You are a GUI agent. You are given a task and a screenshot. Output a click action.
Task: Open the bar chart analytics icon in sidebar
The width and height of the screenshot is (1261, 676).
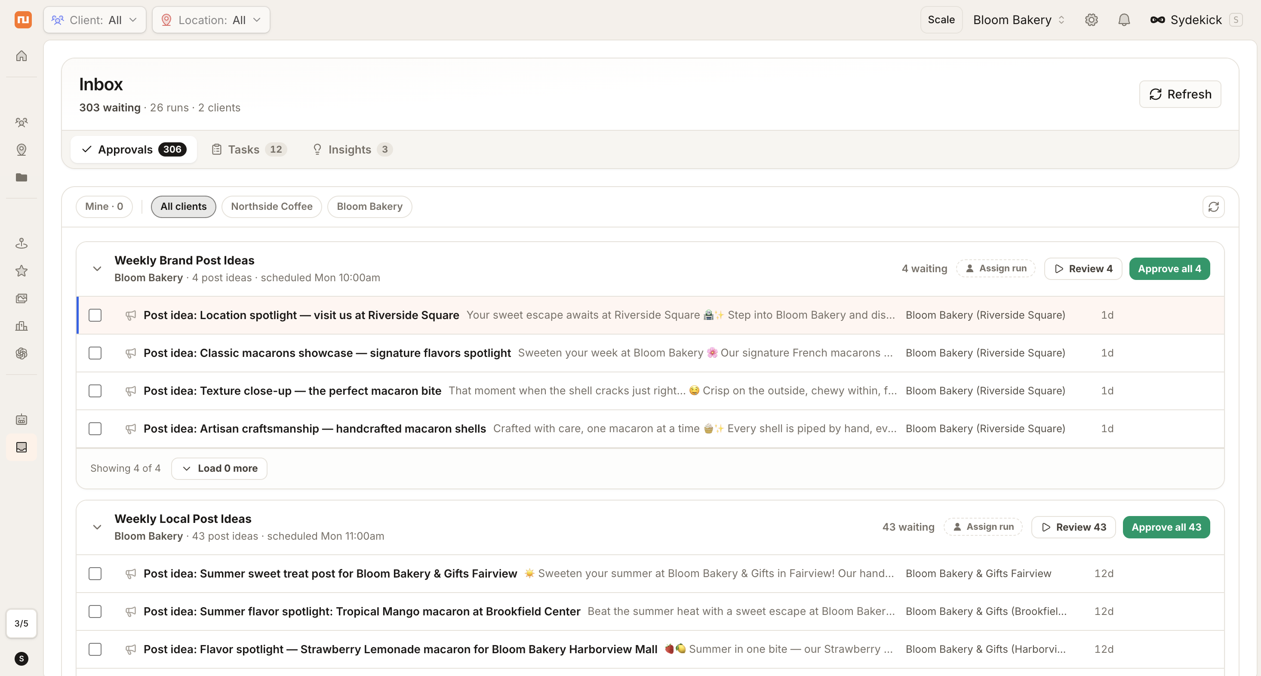coord(22,326)
